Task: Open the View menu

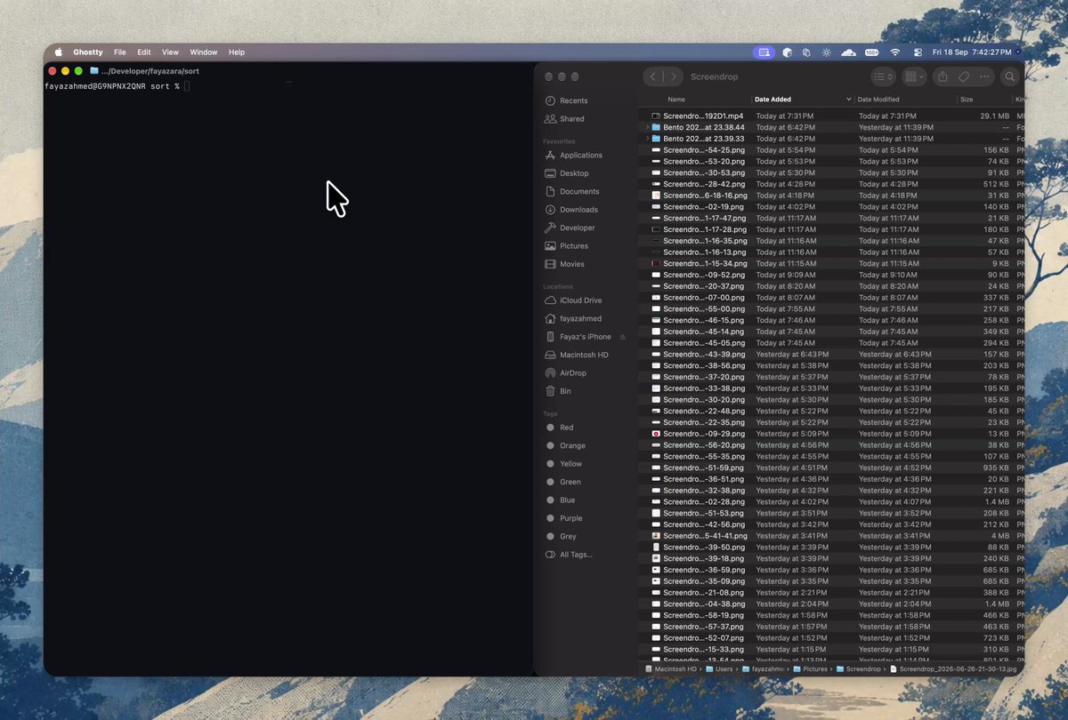Action: [170, 52]
